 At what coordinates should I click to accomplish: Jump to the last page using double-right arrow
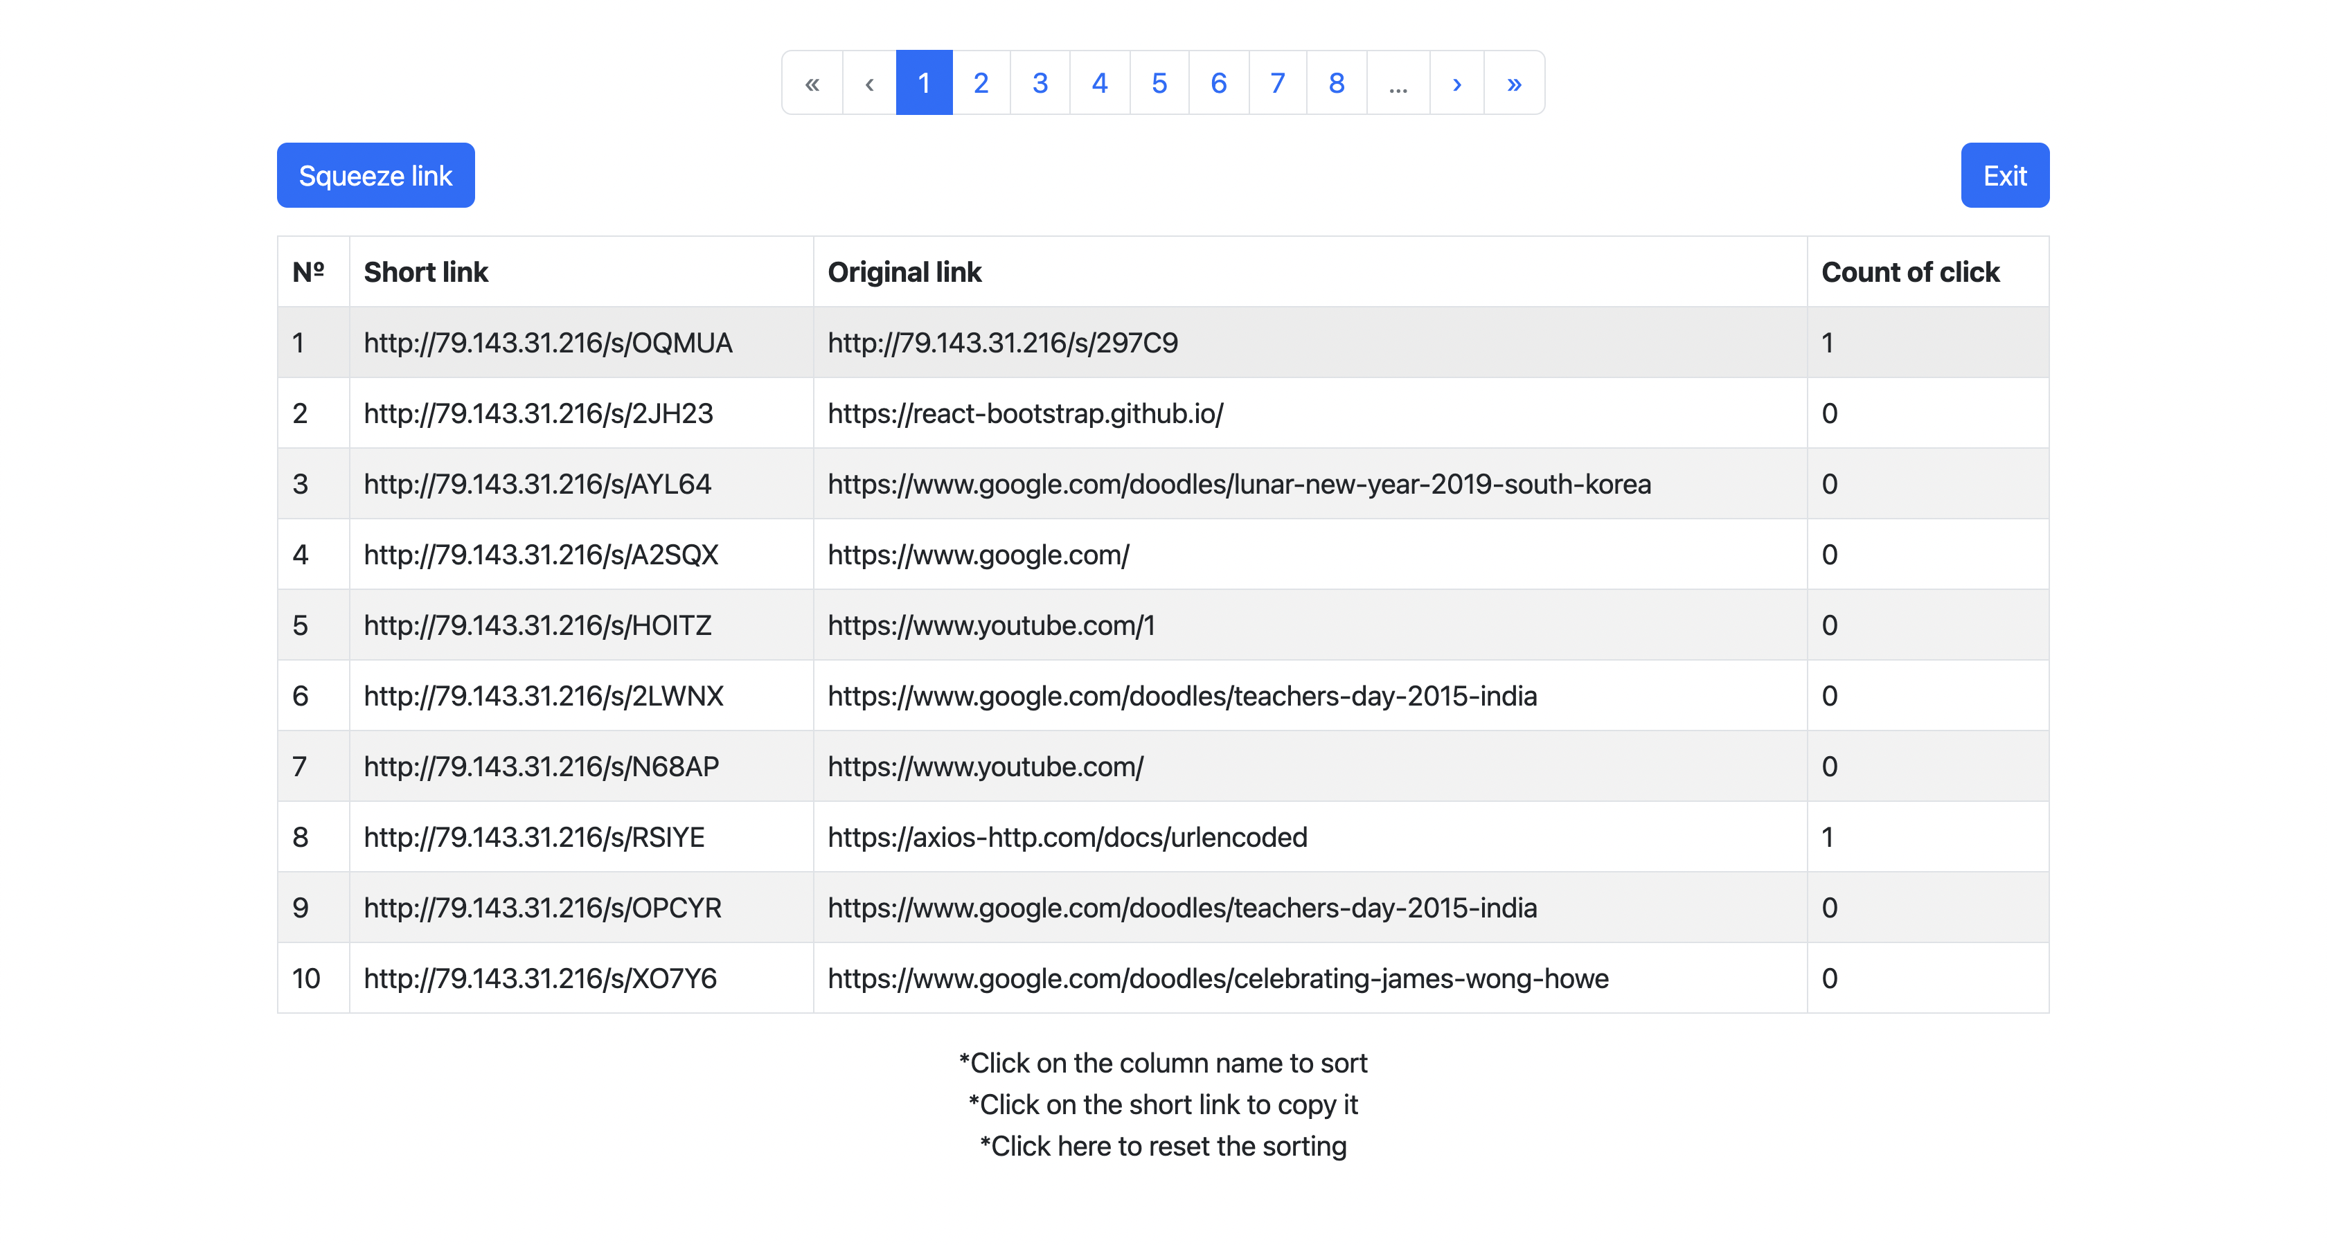point(1514,82)
